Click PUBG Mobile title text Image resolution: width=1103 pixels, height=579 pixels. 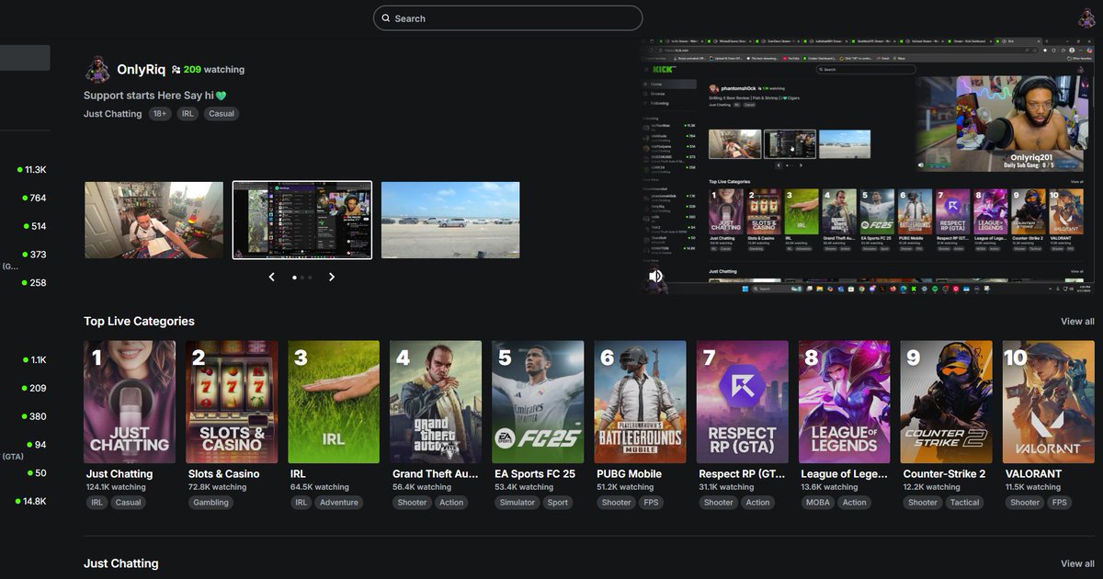tap(630, 474)
